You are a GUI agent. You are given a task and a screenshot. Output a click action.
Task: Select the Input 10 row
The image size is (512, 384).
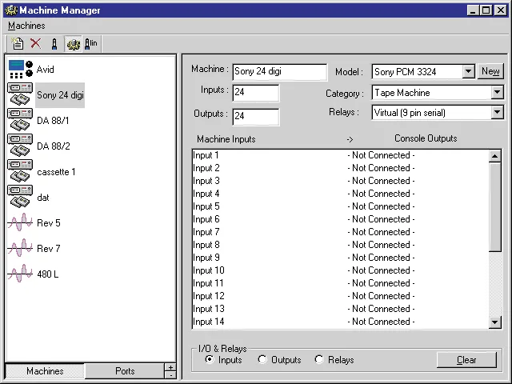(x=340, y=270)
